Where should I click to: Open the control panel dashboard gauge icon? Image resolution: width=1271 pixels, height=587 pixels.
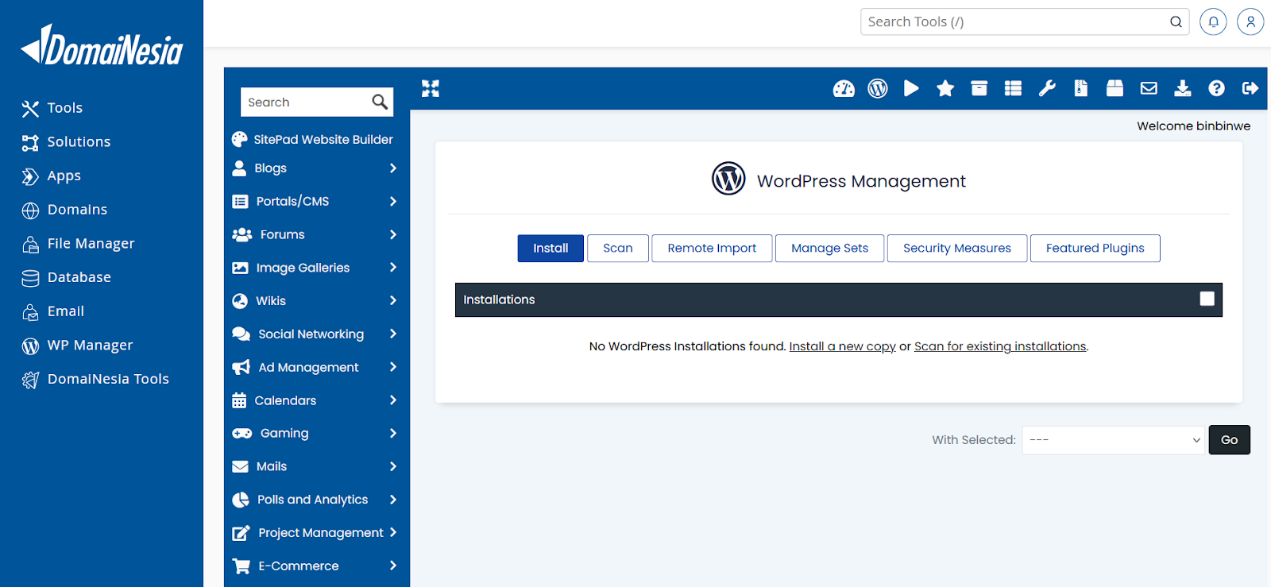[844, 88]
